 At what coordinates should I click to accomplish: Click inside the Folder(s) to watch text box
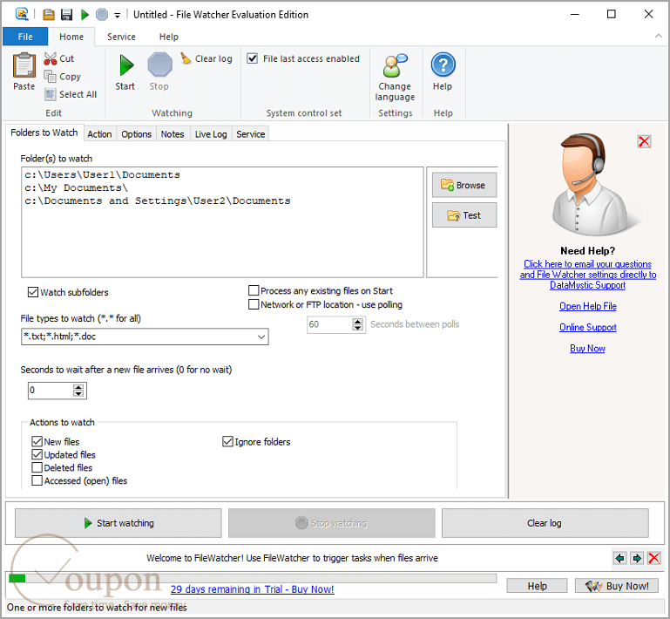222,221
